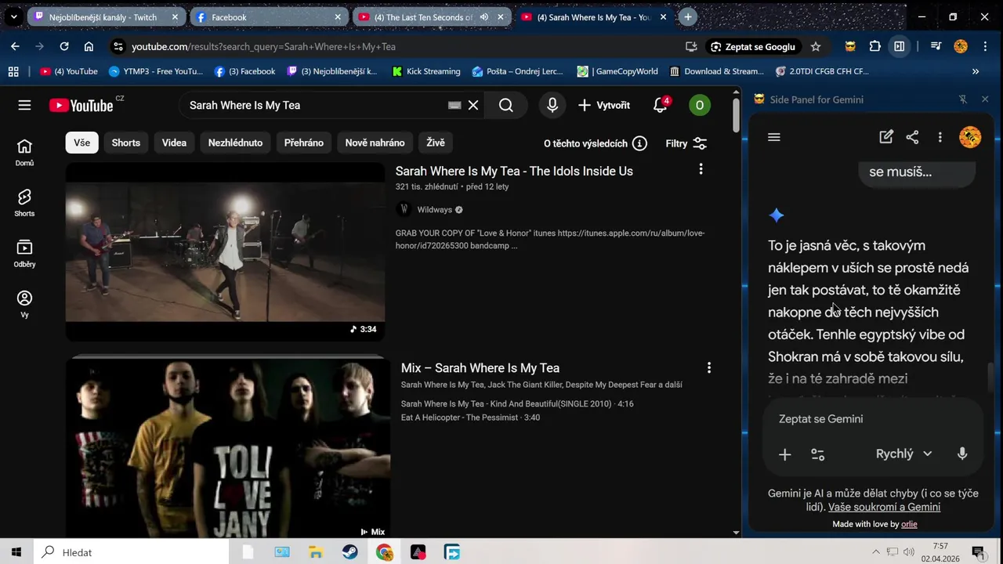Open the Vy profile page in sidebar
The image size is (1003, 564).
[24, 304]
